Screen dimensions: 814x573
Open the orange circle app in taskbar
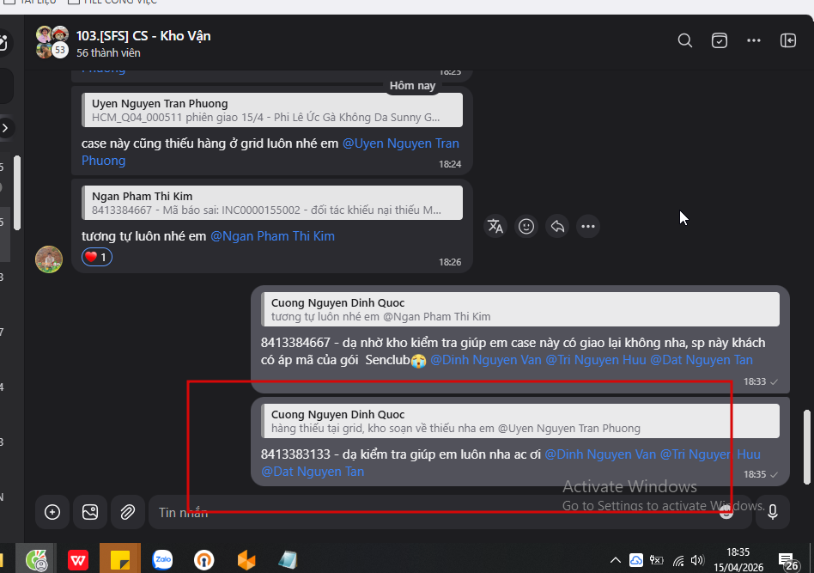[x=204, y=560]
